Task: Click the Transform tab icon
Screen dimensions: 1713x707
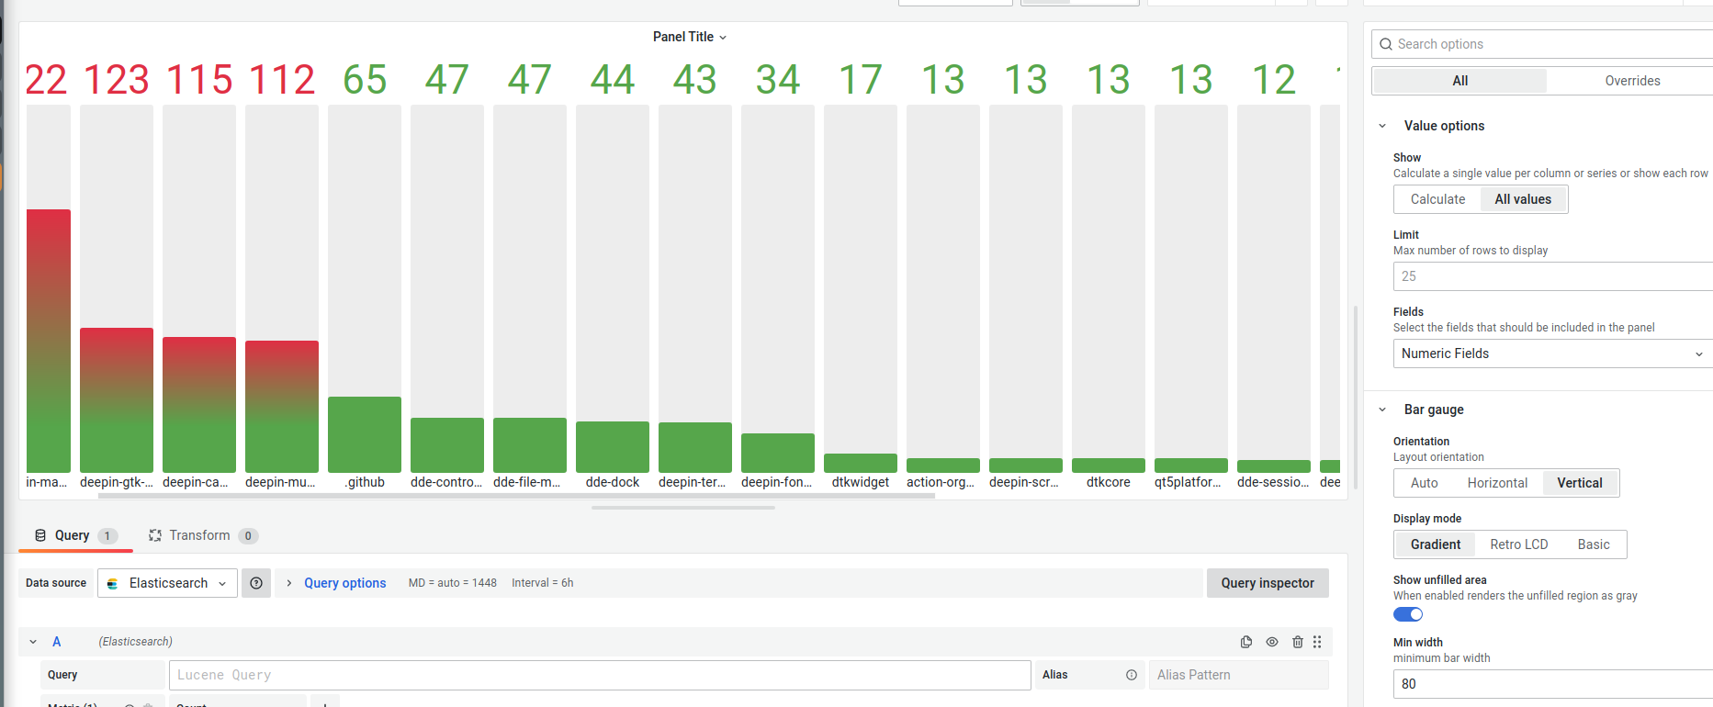Action: 155,535
